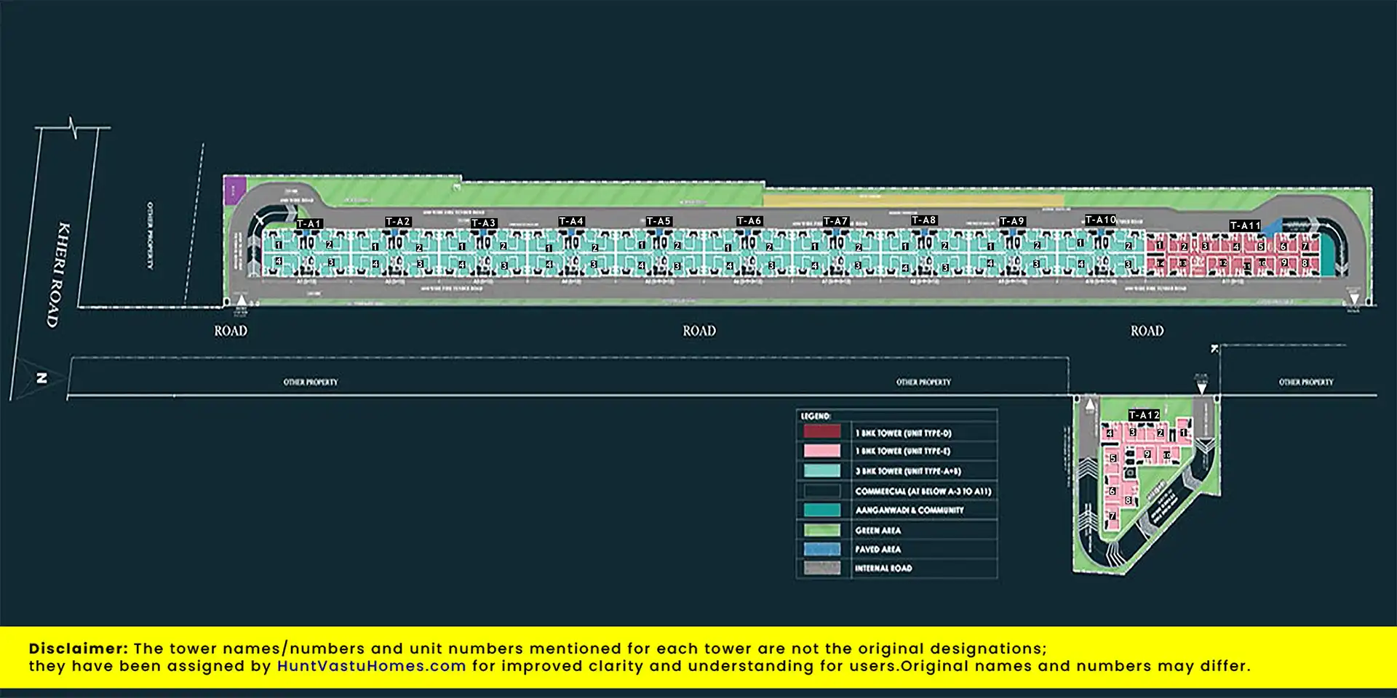The width and height of the screenshot is (1397, 698).
Task: Select the Internal Road legend swatch
Action: click(x=822, y=568)
